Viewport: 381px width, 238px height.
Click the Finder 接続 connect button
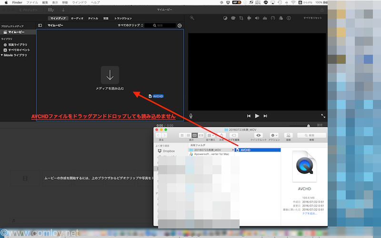pyautogui.click(x=288, y=135)
